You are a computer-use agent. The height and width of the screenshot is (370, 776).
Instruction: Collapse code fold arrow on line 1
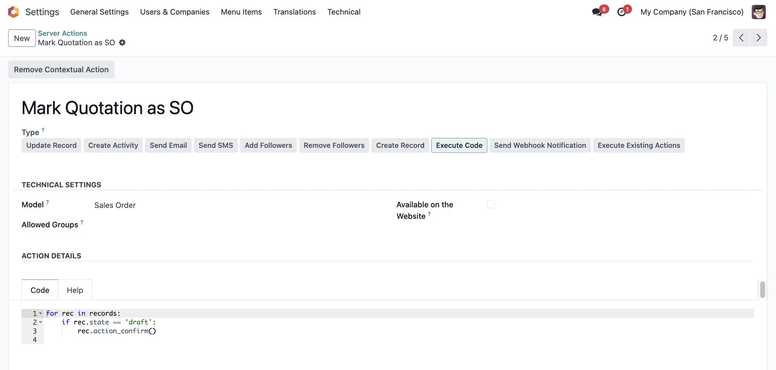[40, 313]
